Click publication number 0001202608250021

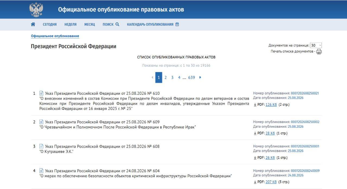coord(305,93)
